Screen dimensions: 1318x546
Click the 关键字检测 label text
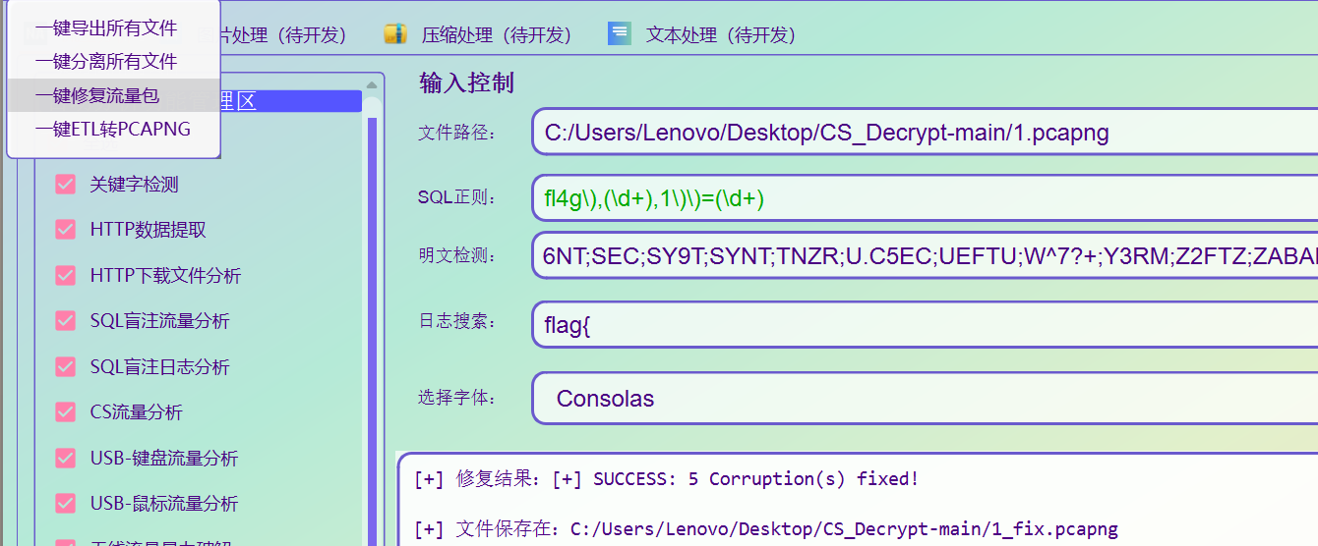[134, 184]
